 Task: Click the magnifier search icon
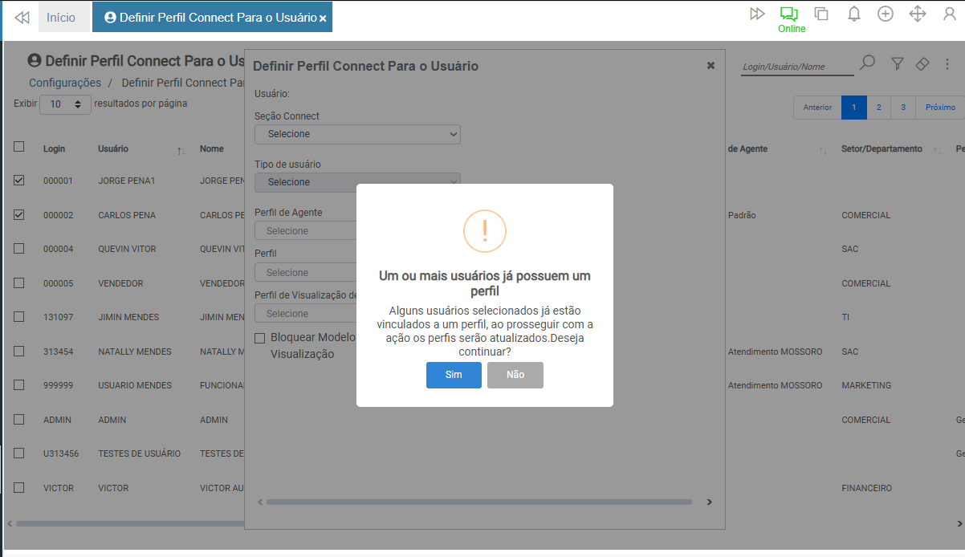tap(867, 63)
